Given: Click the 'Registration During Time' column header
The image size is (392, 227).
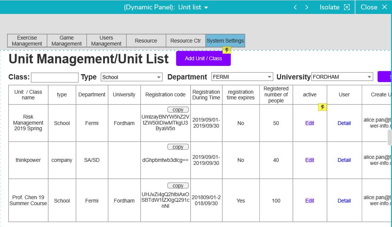Looking at the screenshot, I should coord(206,95).
